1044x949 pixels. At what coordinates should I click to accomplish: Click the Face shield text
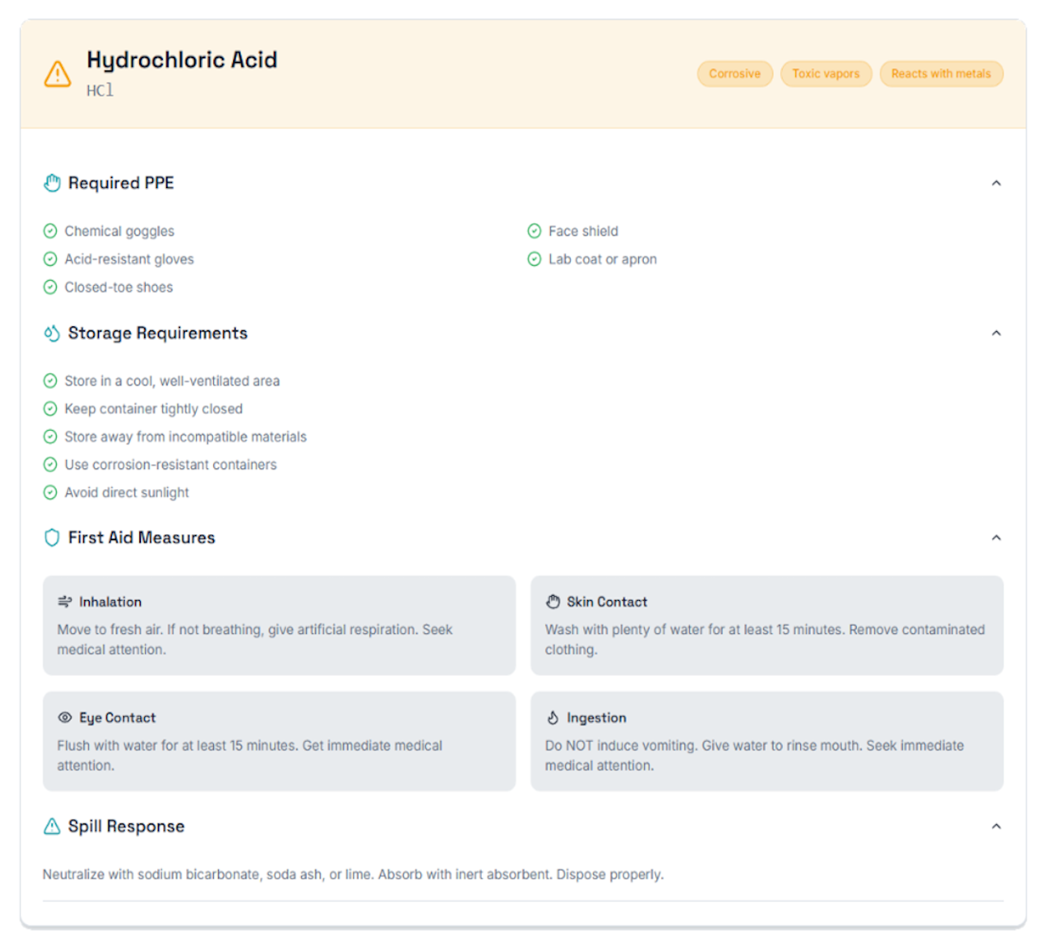tap(583, 231)
